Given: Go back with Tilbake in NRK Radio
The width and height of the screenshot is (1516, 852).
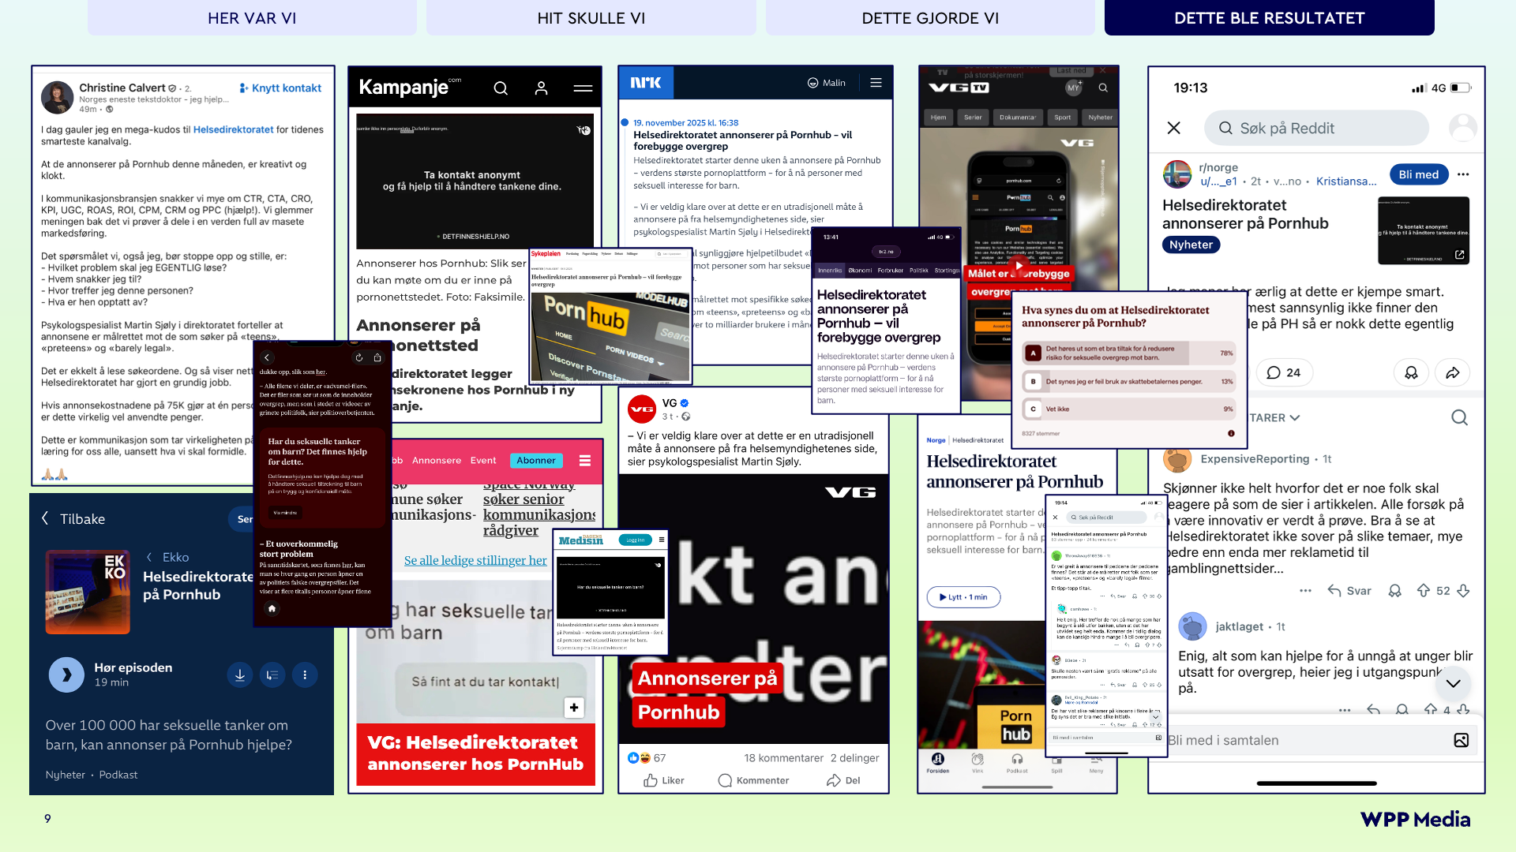Looking at the screenshot, I should (x=73, y=518).
